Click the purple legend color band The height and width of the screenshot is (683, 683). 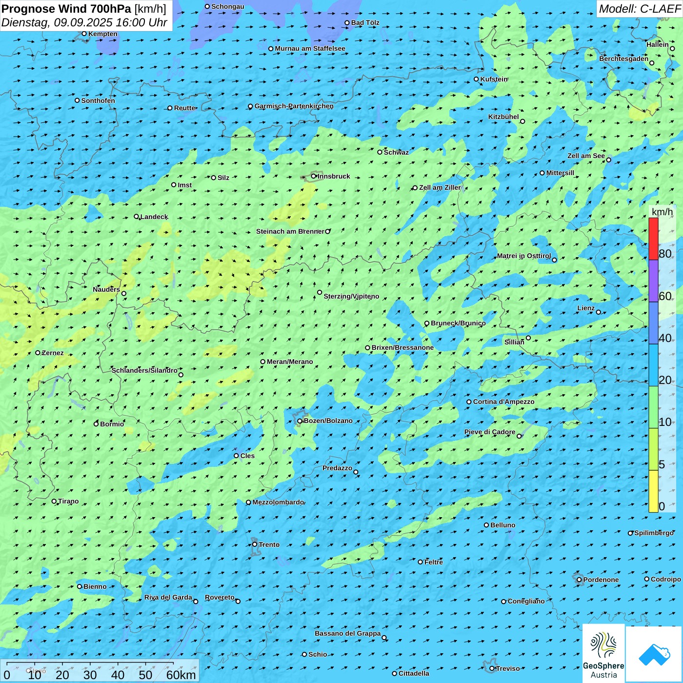(x=653, y=281)
